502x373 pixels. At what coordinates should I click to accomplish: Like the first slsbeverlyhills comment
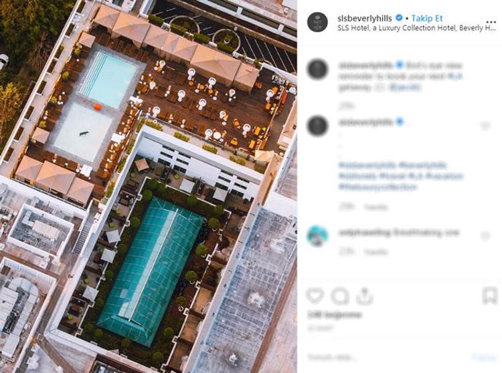pos(485,126)
